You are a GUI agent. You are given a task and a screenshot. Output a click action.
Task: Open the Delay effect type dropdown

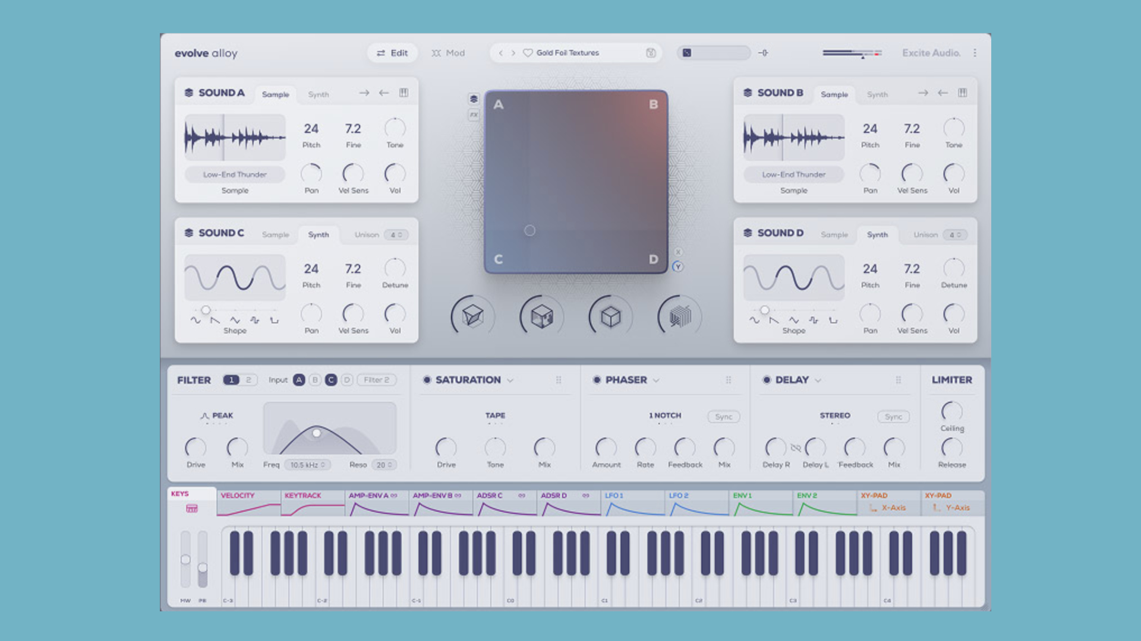click(818, 380)
